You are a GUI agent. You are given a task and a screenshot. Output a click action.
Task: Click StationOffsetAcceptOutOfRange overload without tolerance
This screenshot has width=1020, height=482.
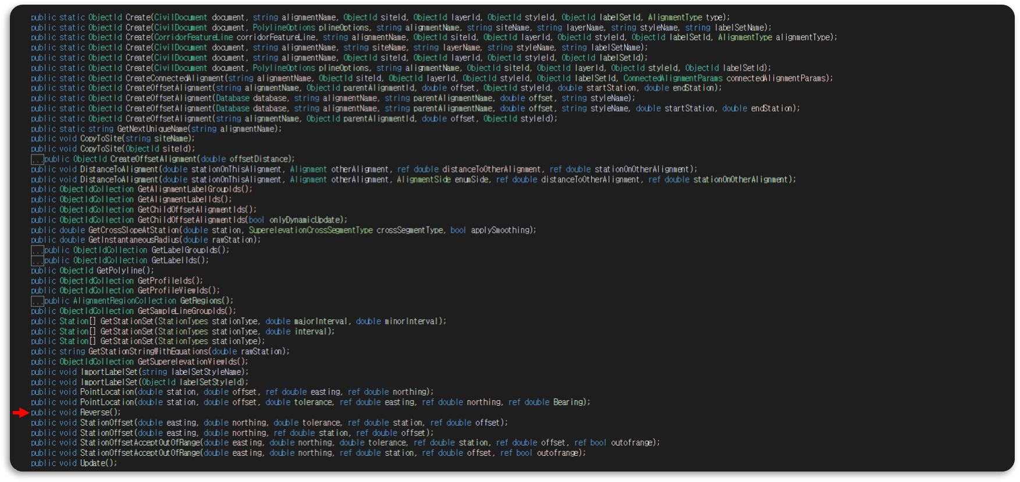click(x=308, y=453)
